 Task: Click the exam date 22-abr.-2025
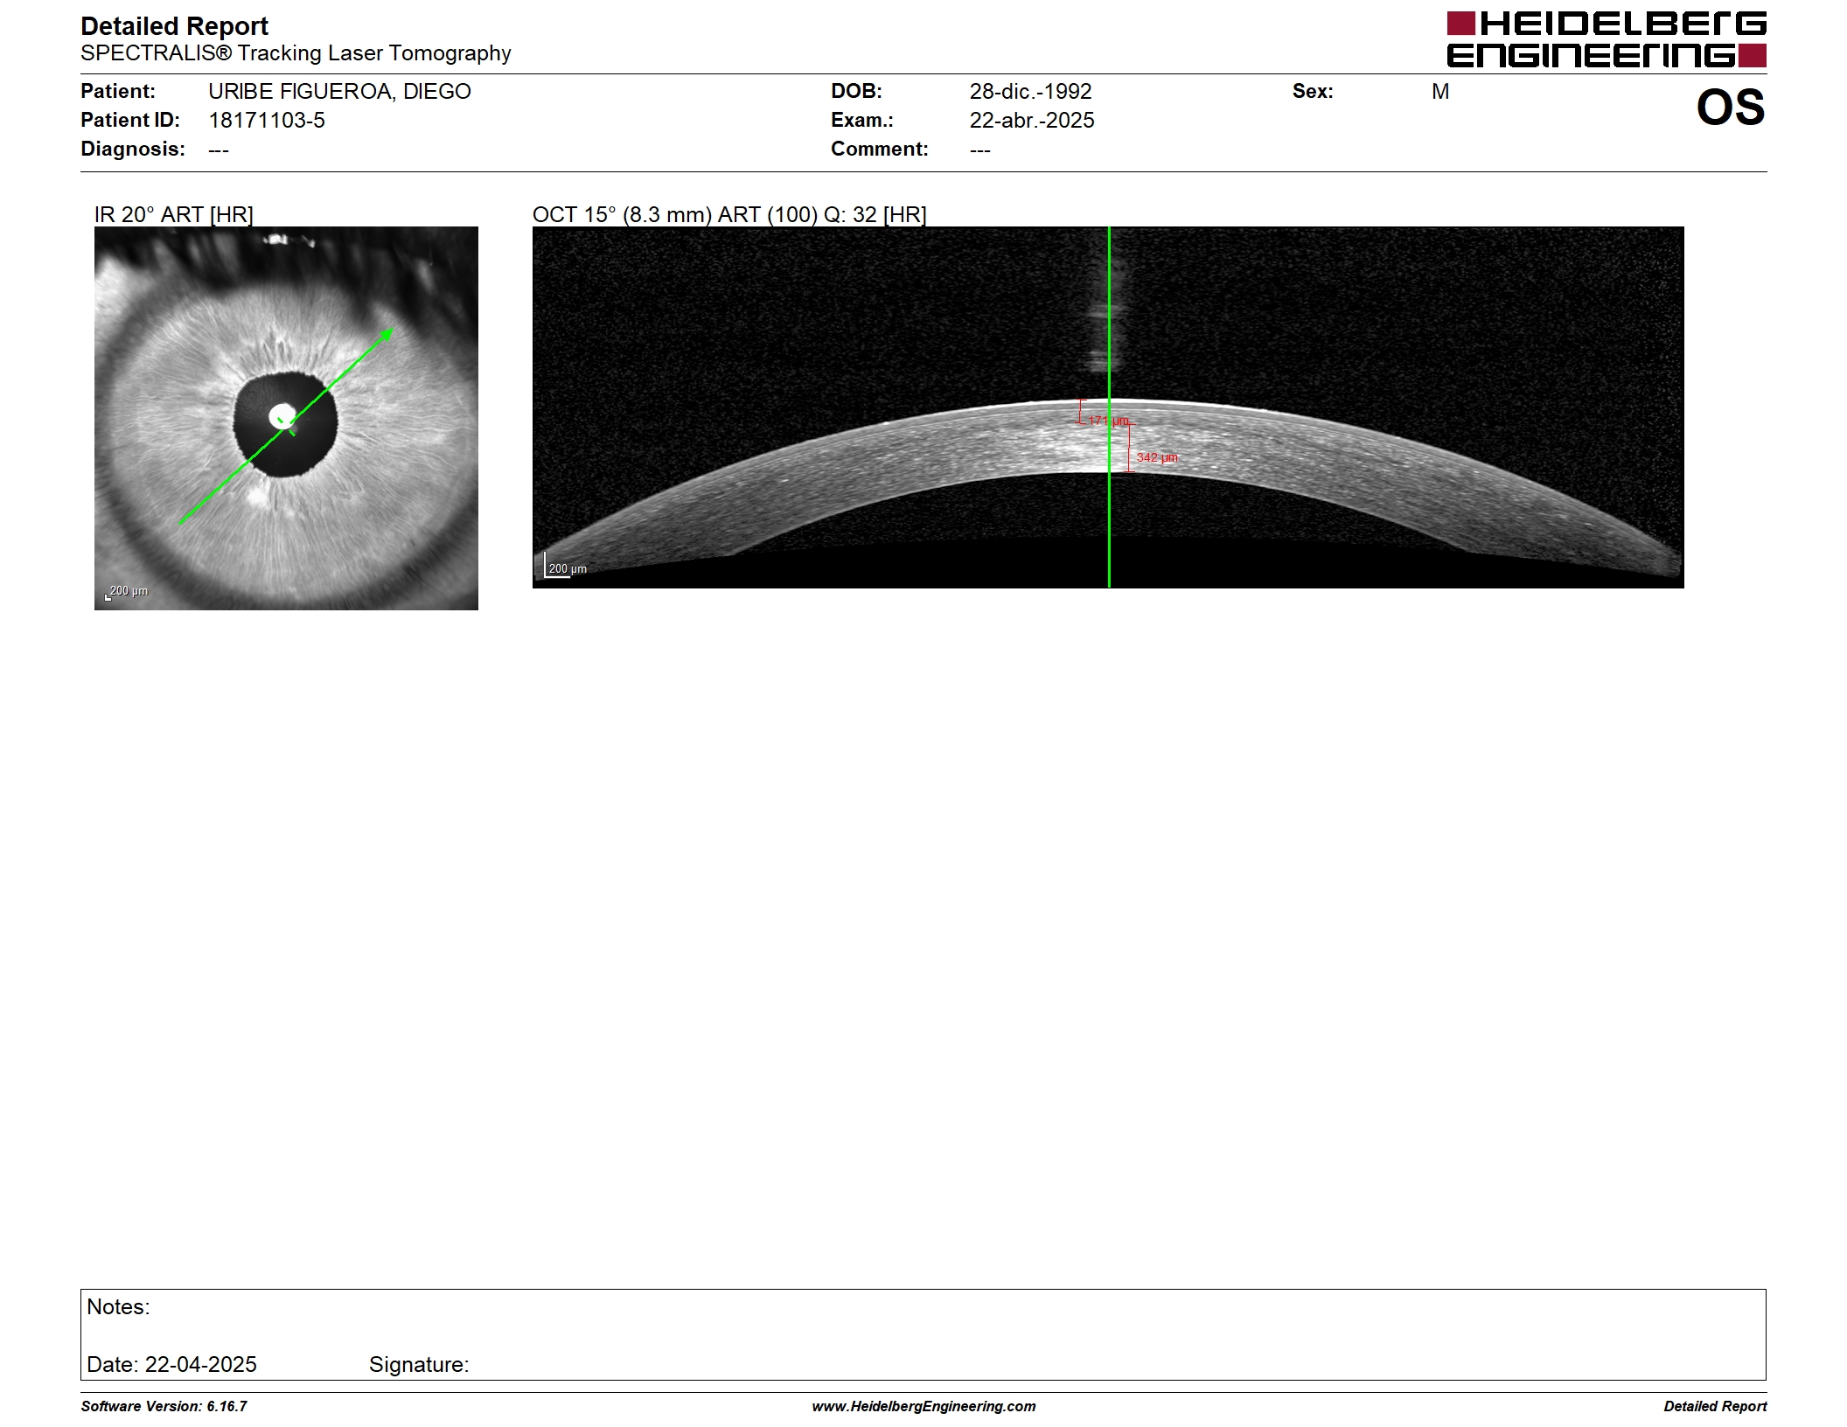1032,121
